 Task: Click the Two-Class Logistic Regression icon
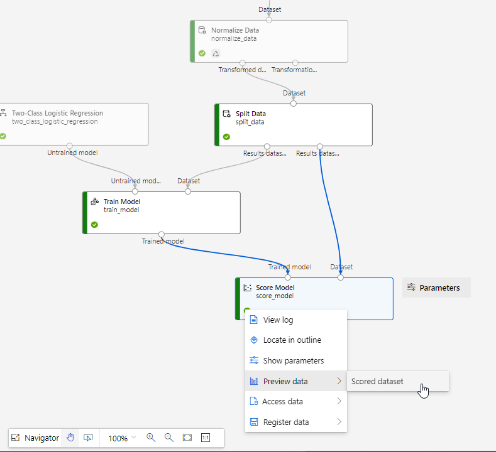tap(3, 114)
